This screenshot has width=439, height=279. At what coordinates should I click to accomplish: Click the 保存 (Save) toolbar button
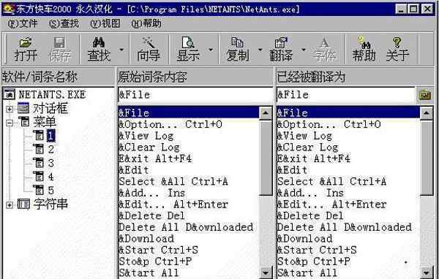click(60, 49)
